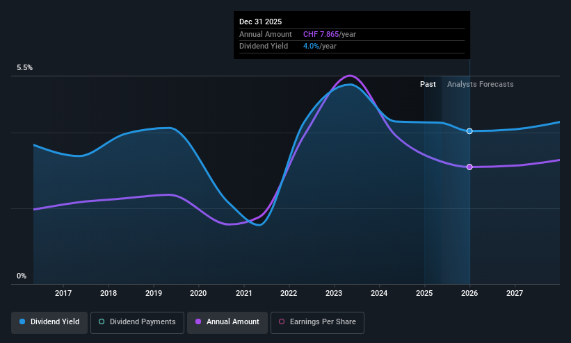571x343 pixels.
Task: Click the Analysts Forecasts label
Action: [x=481, y=85]
